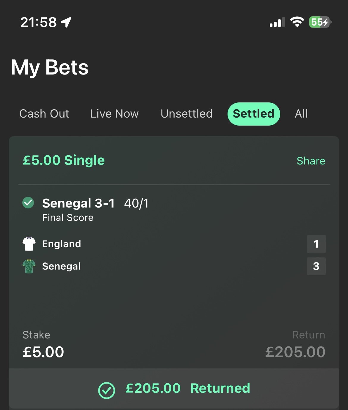Tap the England white shirt icon
Image resolution: width=348 pixels, height=410 pixels.
click(x=29, y=244)
